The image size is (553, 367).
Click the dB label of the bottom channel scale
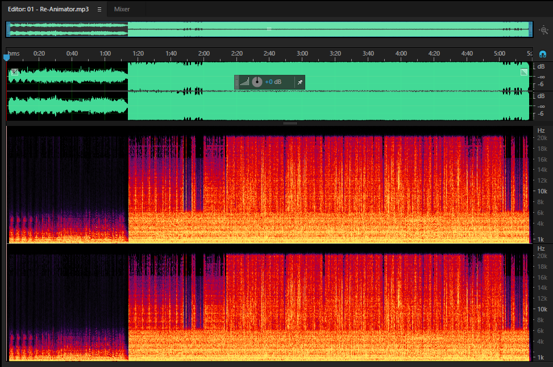point(541,96)
